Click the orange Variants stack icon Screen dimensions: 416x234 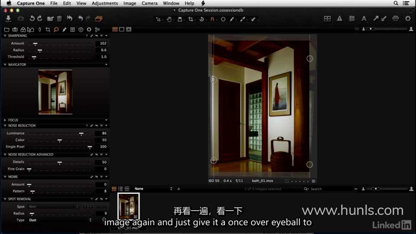(99, 19)
